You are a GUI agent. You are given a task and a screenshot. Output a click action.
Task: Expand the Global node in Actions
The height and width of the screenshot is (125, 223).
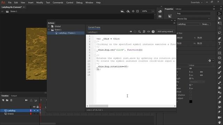click(x=49, y=26)
